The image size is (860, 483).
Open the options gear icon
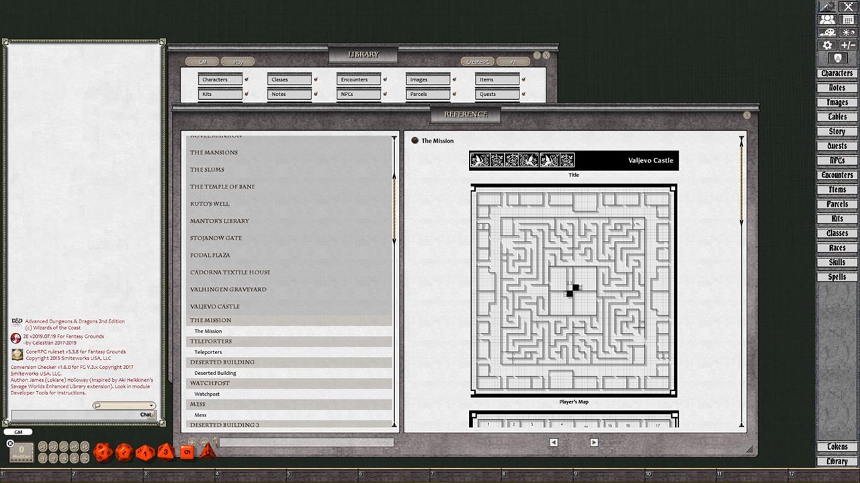[828, 45]
